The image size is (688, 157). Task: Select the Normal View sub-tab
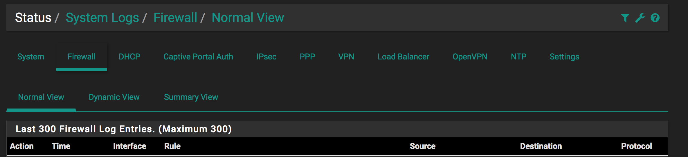tap(41, 97)
